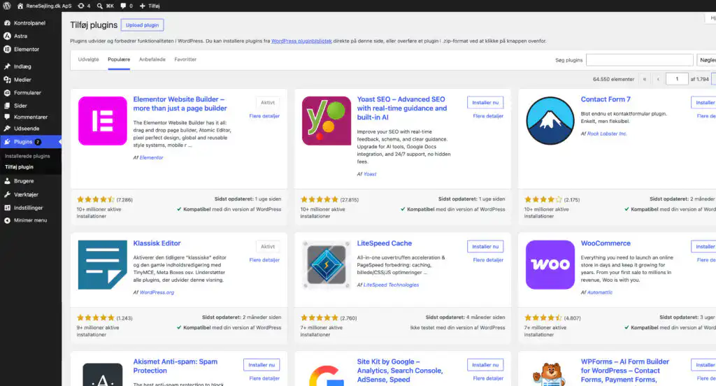The image size is (716, 386).
Task: Click the Contact Form 7 mountain logo
Action: [x=550, y=121]
